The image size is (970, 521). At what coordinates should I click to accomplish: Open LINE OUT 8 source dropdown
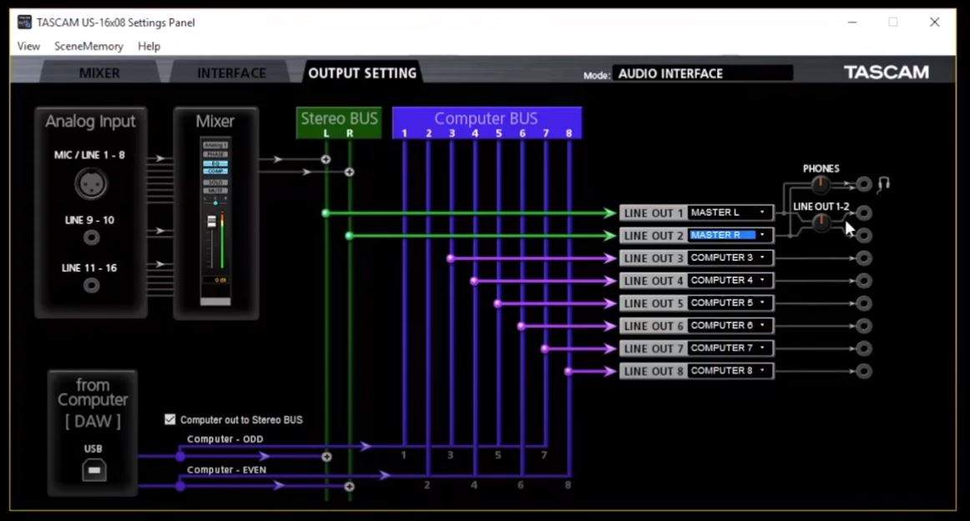730,371
